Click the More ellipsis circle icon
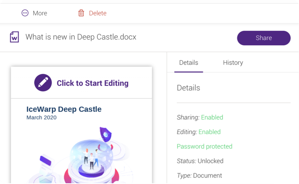Viewport: 299px width, 184px height. click(25, 13)
